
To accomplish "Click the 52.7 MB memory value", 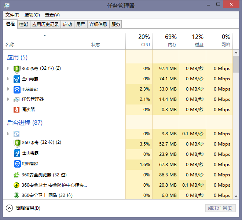I will [168, 144].
